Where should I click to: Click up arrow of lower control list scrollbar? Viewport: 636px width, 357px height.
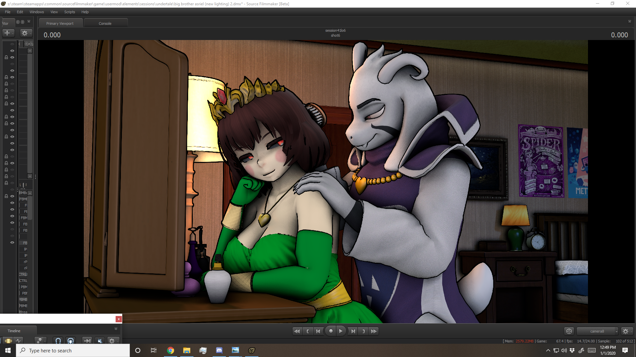point(30,193)
